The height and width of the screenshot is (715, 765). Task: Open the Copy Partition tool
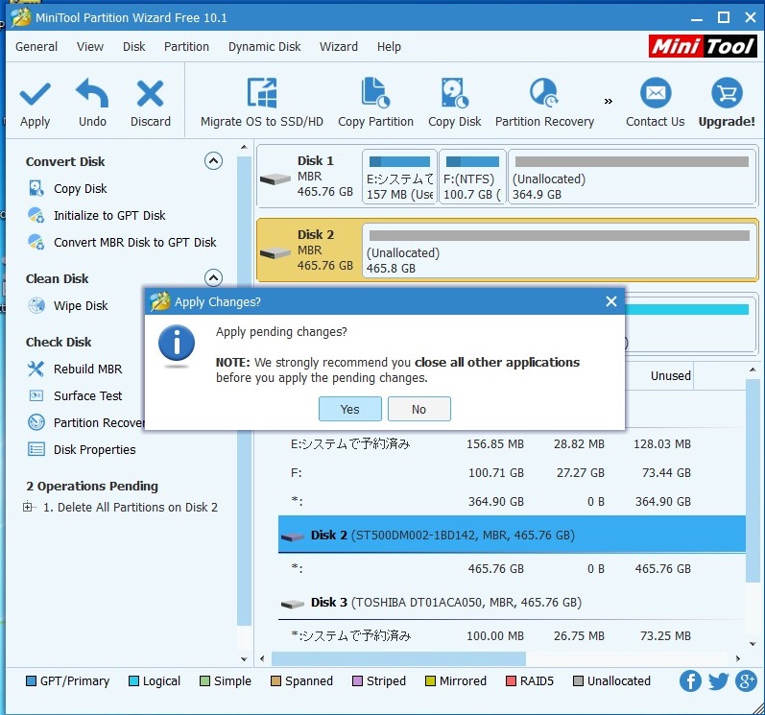pos(375,103)
